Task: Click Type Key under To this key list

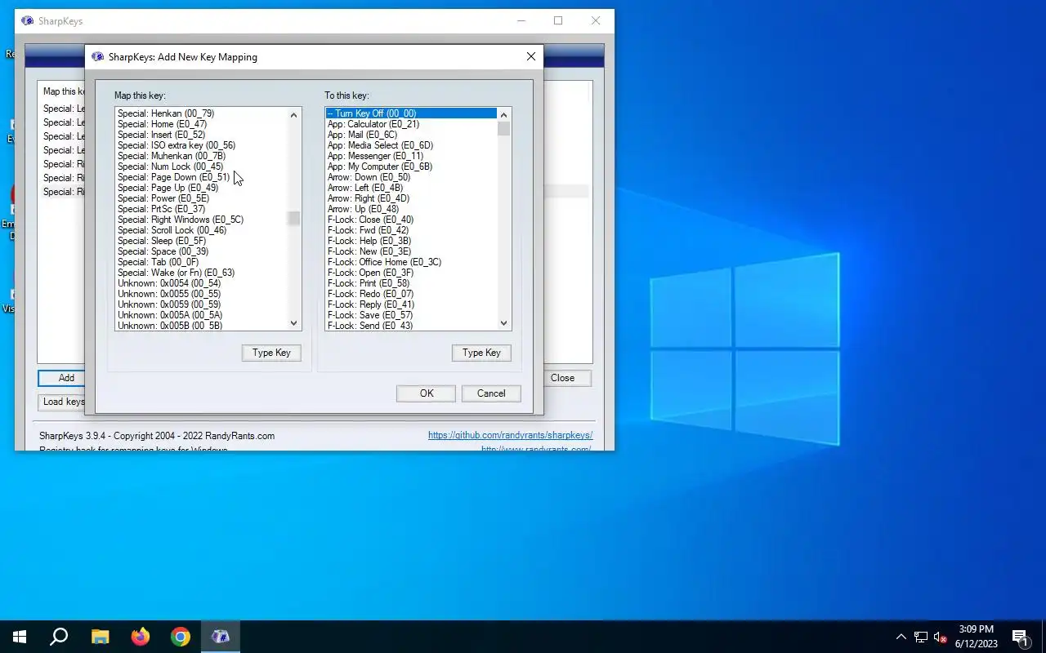Action: [481, 353]
